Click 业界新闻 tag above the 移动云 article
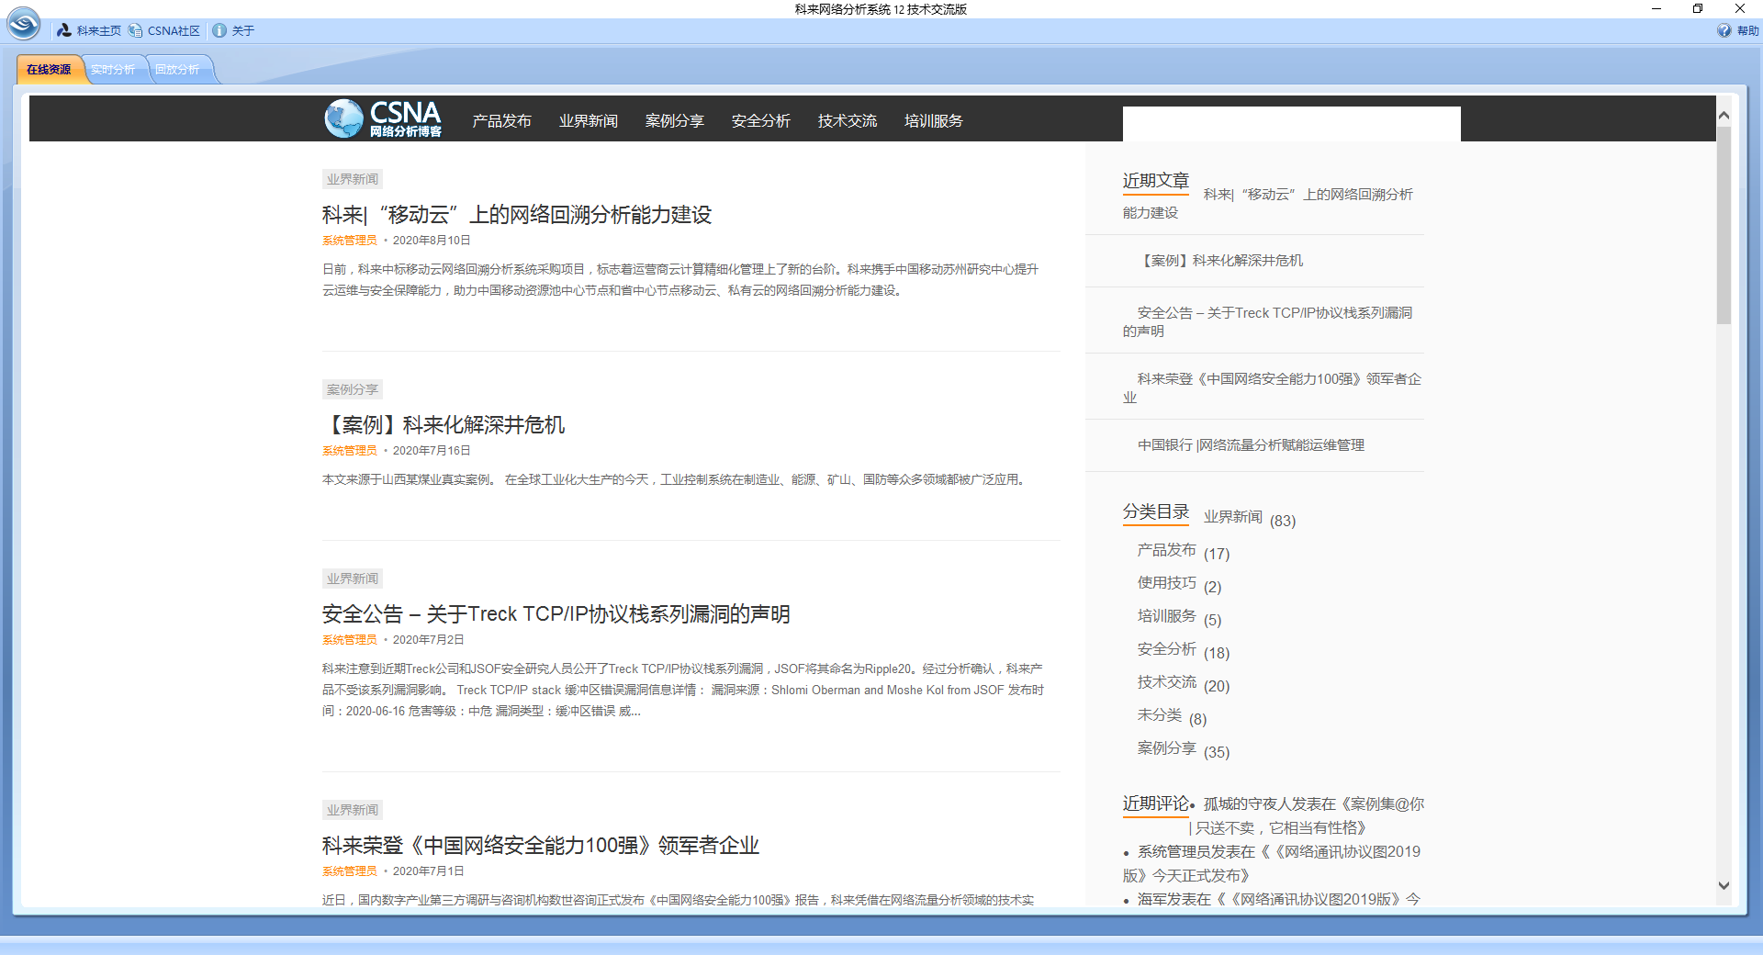Screen dimensions: 1763x955 (353, 179)
